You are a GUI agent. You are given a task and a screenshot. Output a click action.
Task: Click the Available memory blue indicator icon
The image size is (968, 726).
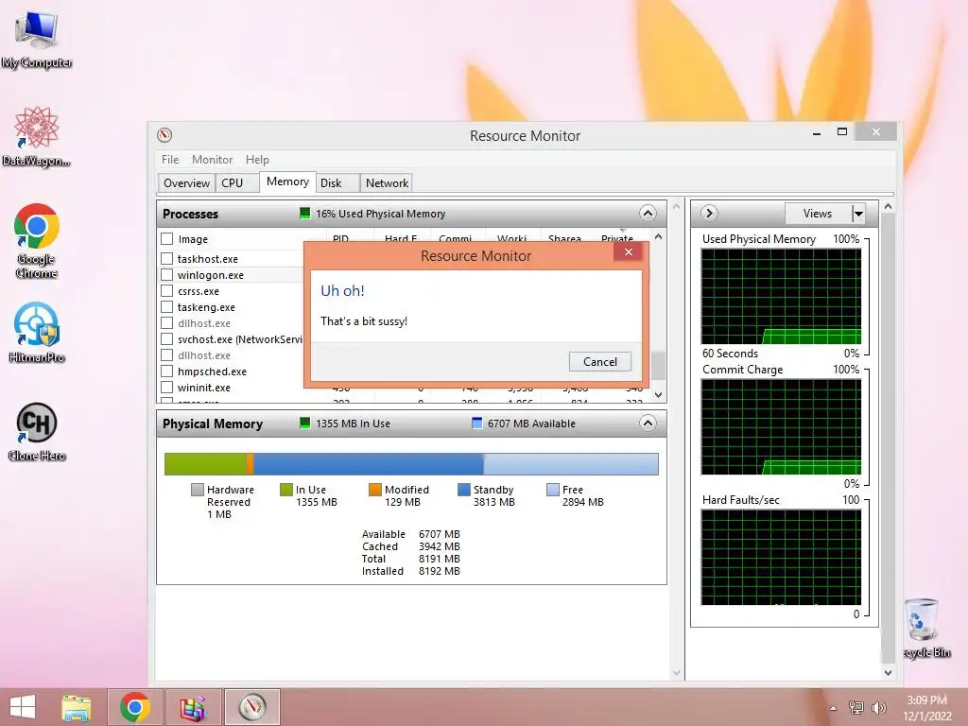click(476, 423)
